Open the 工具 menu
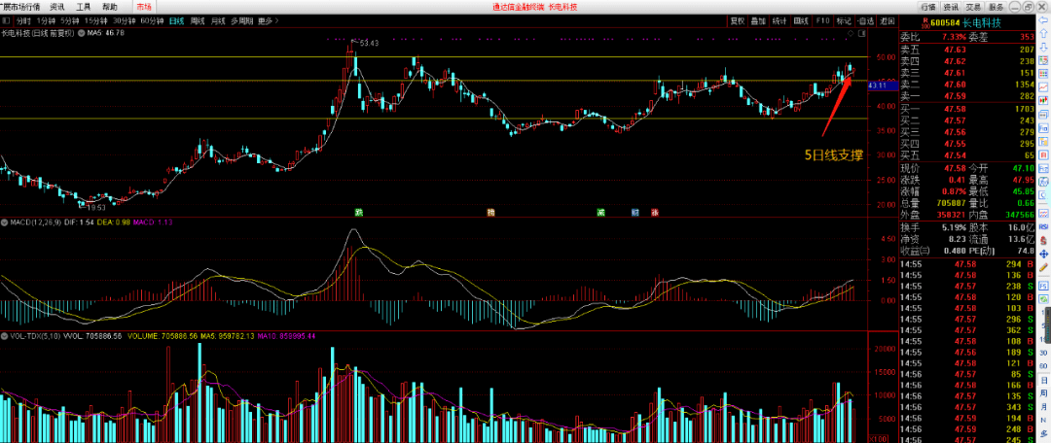The width and height of the screenshot is (1051, 443). 85,6
